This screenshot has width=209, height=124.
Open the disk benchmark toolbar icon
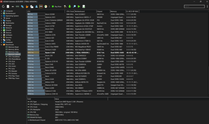[x=13, y=6]
